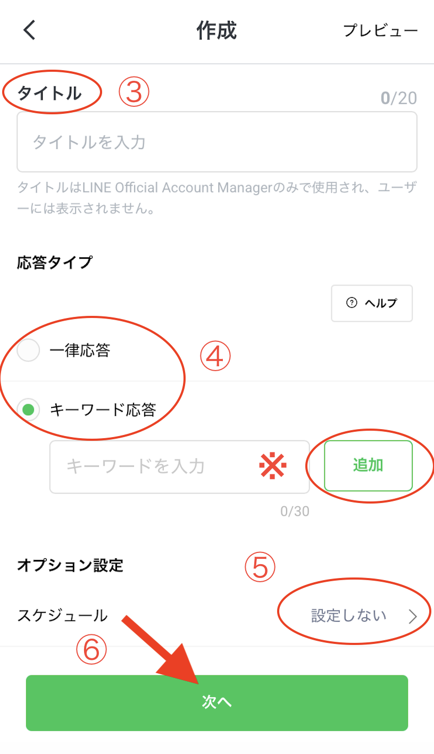
Task: Focus the タイトルを入力 text field
Action: click(217, 142)
